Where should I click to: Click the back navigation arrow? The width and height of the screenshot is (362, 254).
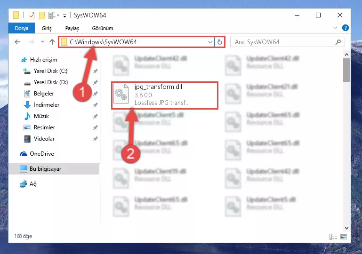[17, 42]
